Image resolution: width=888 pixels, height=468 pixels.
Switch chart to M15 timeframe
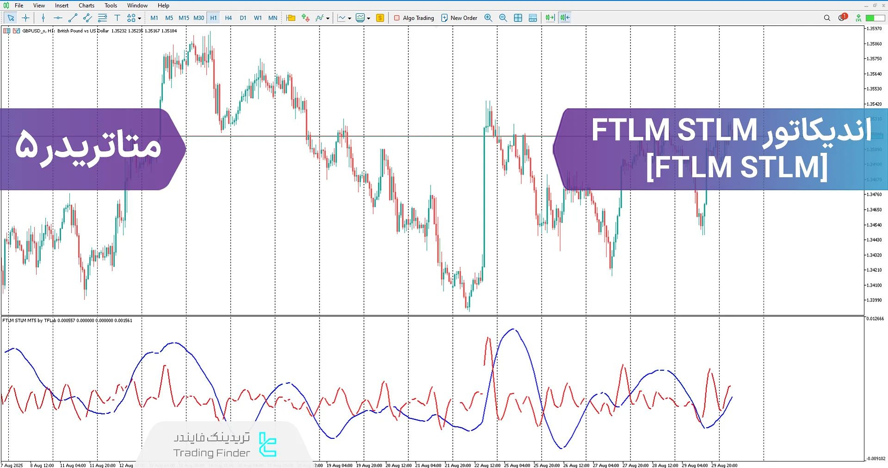click(184, 18)
